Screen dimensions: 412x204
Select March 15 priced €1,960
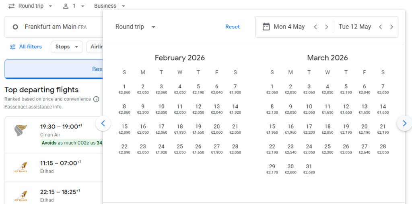[272, 129]
